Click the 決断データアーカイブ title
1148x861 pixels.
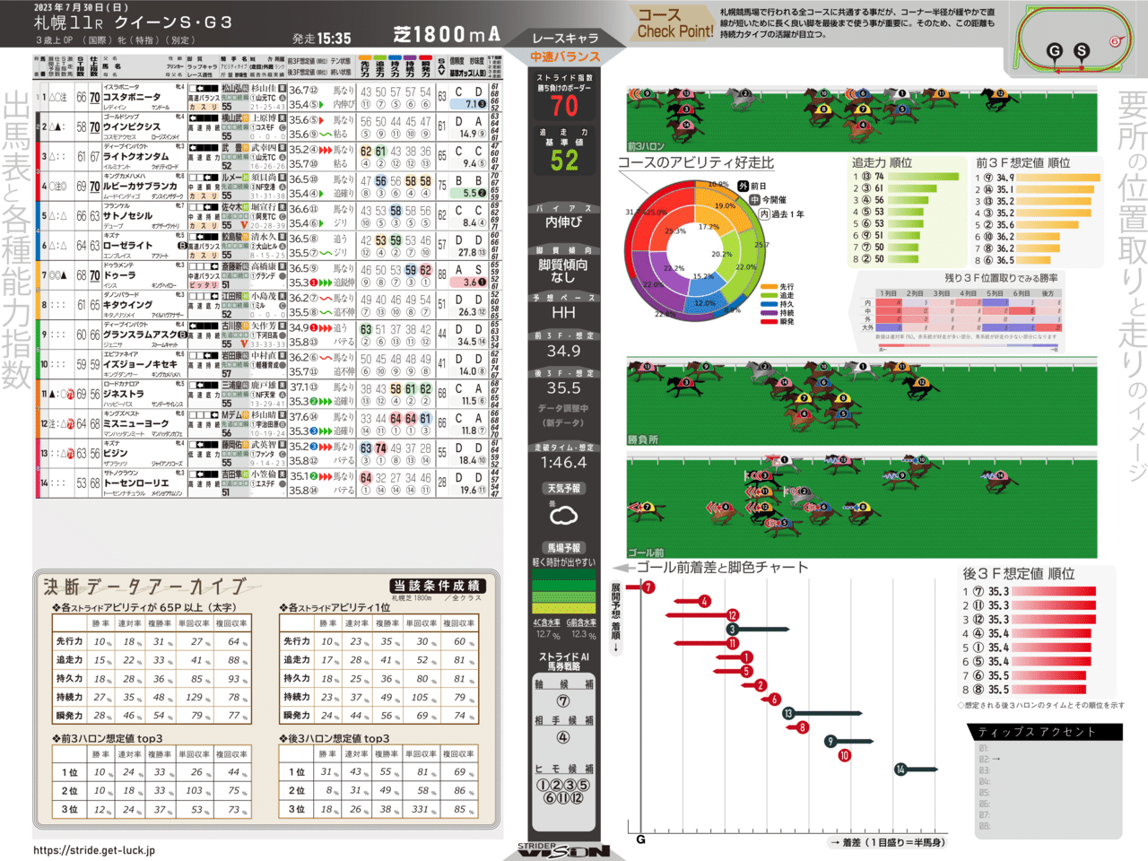point(145,587)
